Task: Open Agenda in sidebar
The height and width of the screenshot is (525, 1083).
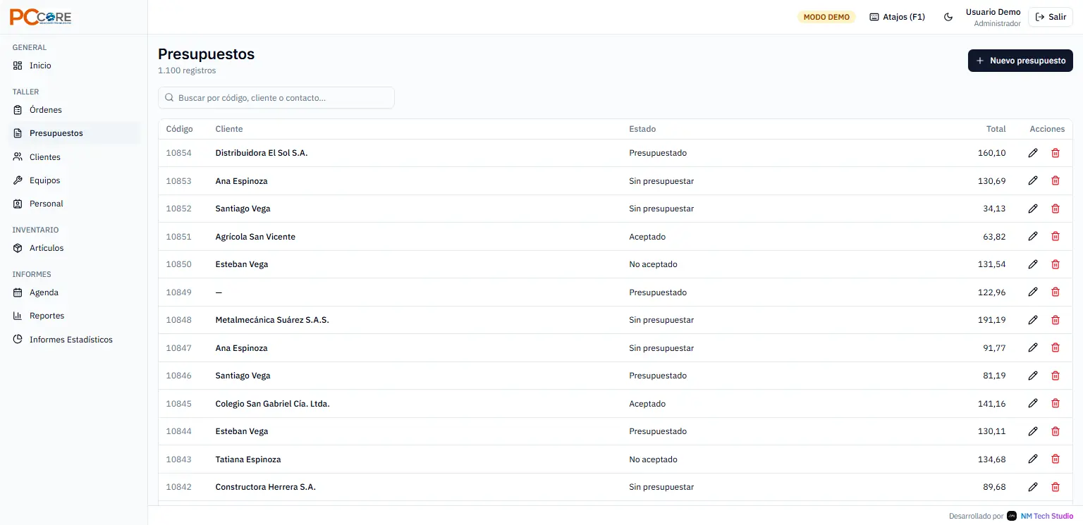Action: click(x=74, y=292)
